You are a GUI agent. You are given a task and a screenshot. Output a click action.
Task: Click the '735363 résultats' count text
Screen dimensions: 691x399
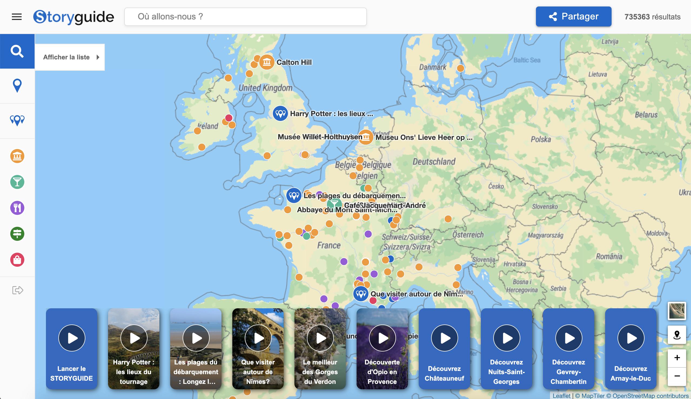click(652, 17)
